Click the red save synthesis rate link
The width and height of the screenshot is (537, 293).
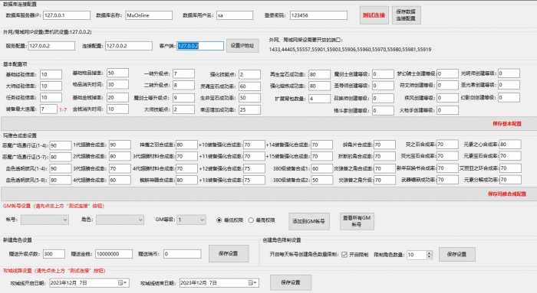(x=507, y=194)
